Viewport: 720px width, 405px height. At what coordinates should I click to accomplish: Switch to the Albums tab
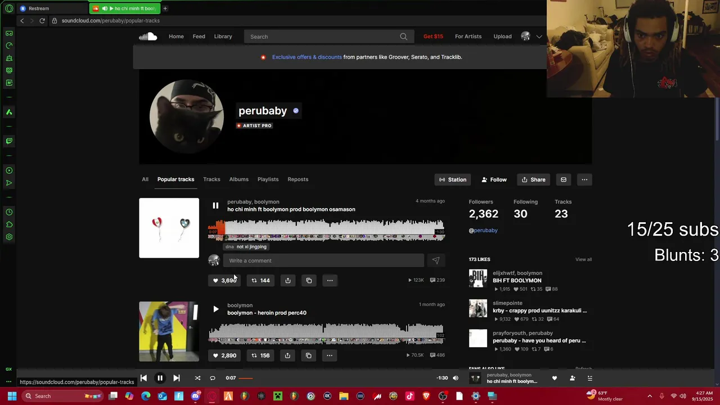coord(238,179)
